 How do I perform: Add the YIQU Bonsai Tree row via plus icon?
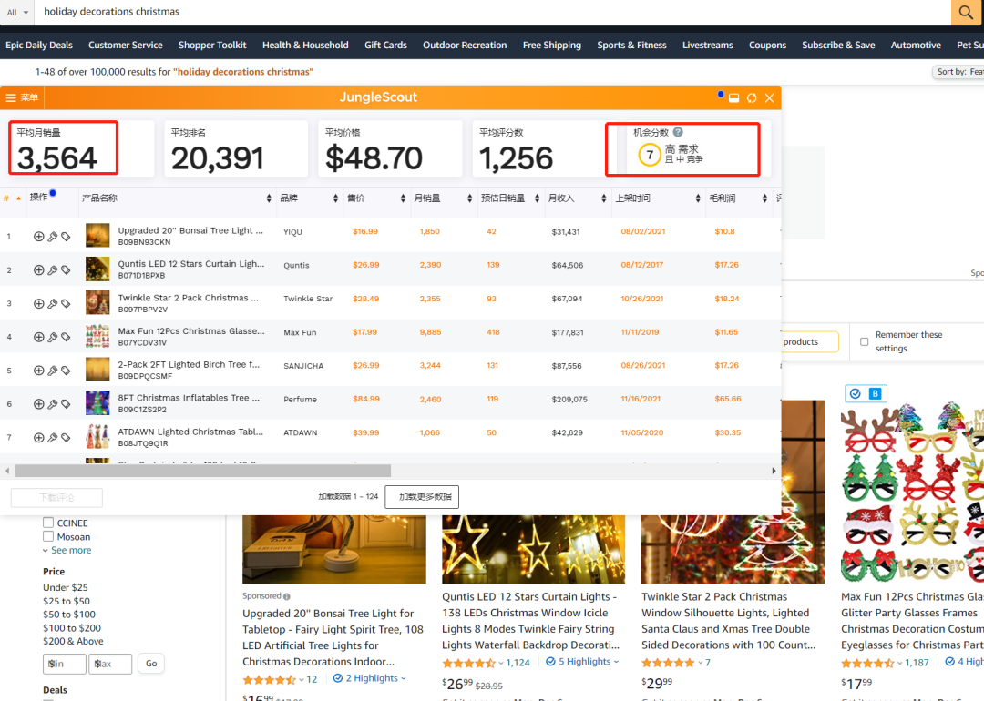tap(39, 237)
